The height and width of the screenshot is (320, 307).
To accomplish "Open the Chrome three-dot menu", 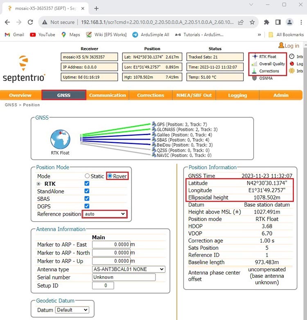I will click(x=301, y=22).
